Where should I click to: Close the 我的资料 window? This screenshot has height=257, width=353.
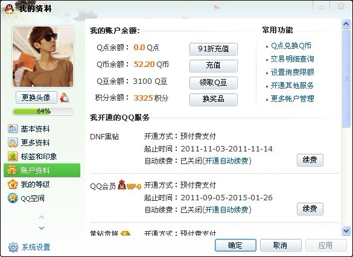342,6
